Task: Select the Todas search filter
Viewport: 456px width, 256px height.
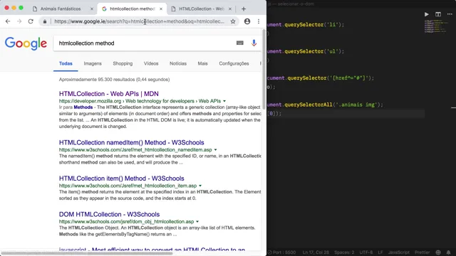Action: tap(66, 63)
